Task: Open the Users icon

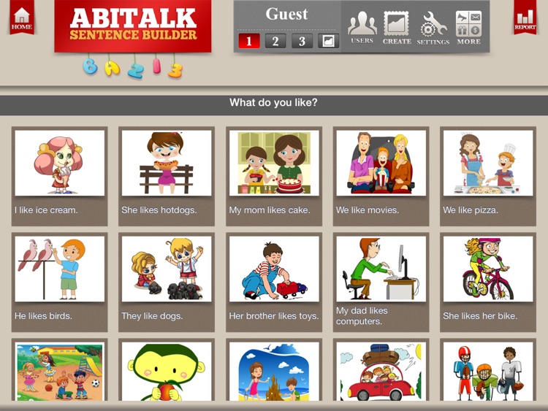Action: click(x=362, y=28)
